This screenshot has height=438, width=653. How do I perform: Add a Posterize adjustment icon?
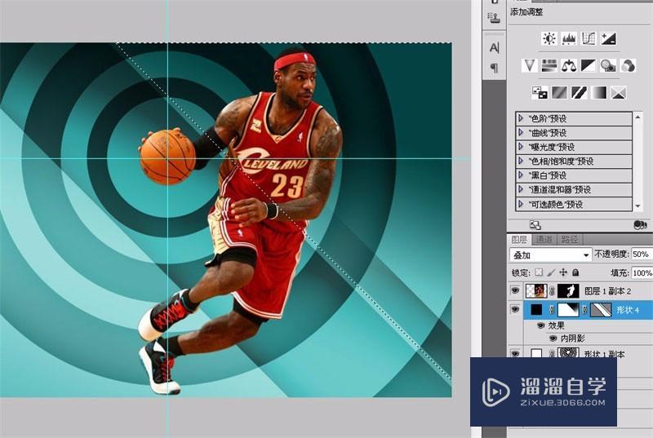(x=559, y=92)
